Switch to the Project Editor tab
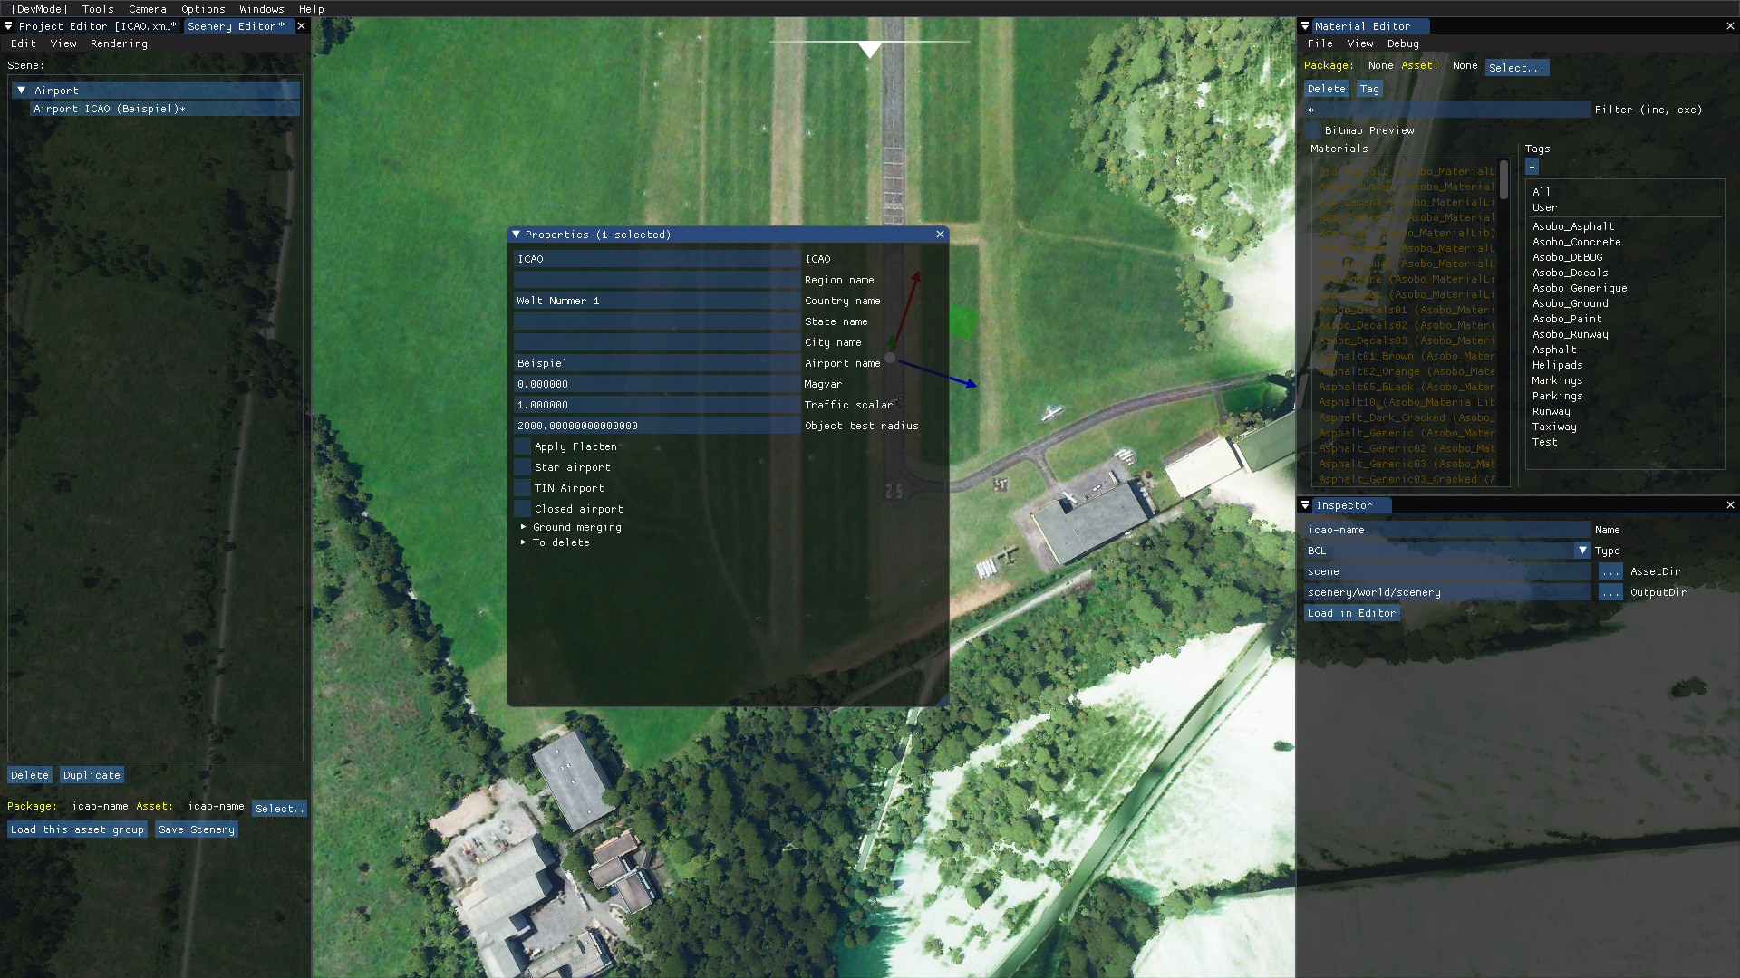1740x978 pixels. pos(97,26)
